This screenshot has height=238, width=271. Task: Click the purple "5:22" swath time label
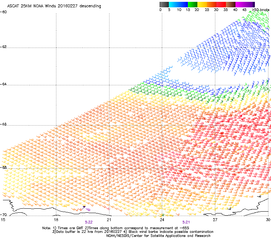click(x=89, y=222)
